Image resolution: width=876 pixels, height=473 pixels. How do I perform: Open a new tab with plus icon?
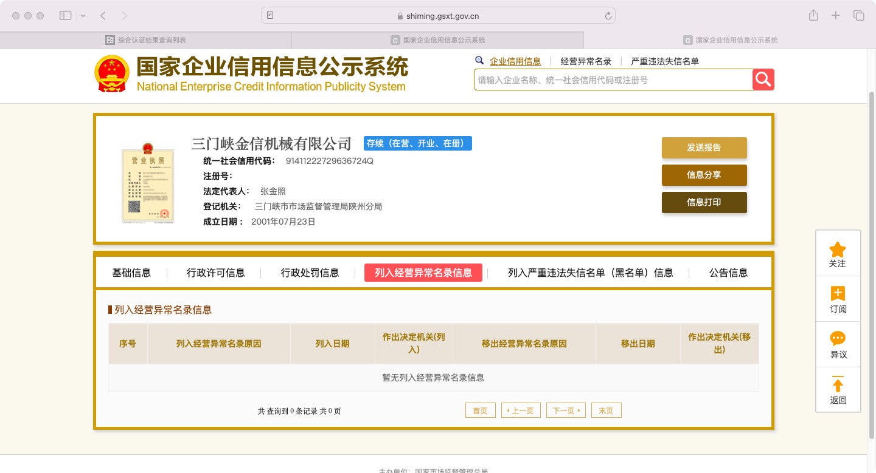836,16
